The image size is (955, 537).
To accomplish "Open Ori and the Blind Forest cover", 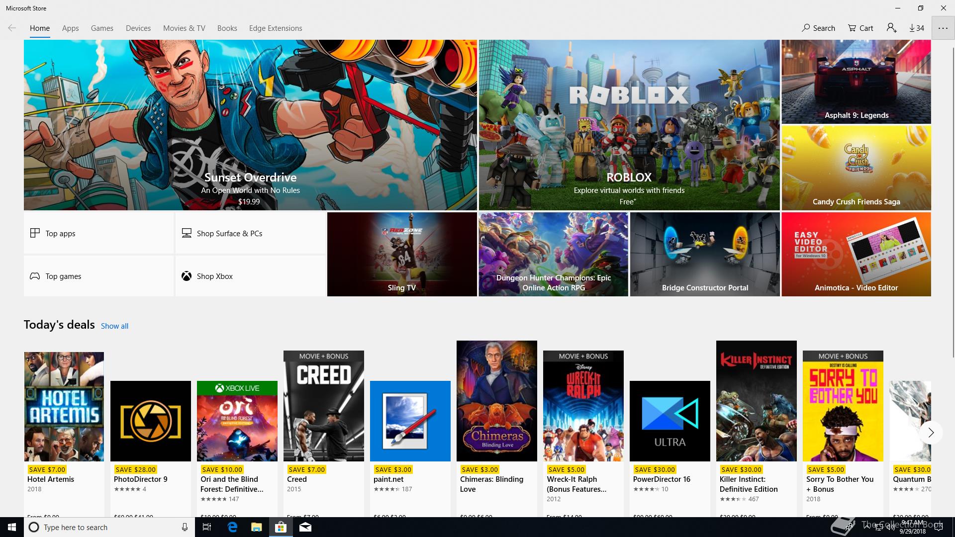I will point(237,421).
